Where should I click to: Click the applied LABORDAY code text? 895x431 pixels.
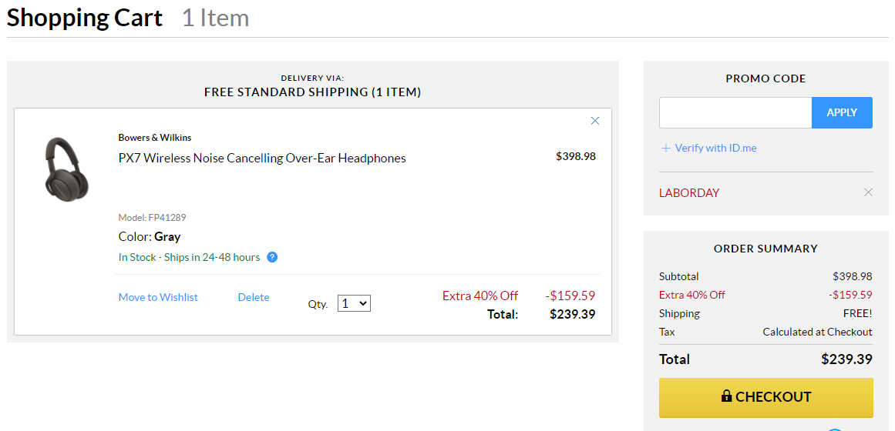[689, 193]
